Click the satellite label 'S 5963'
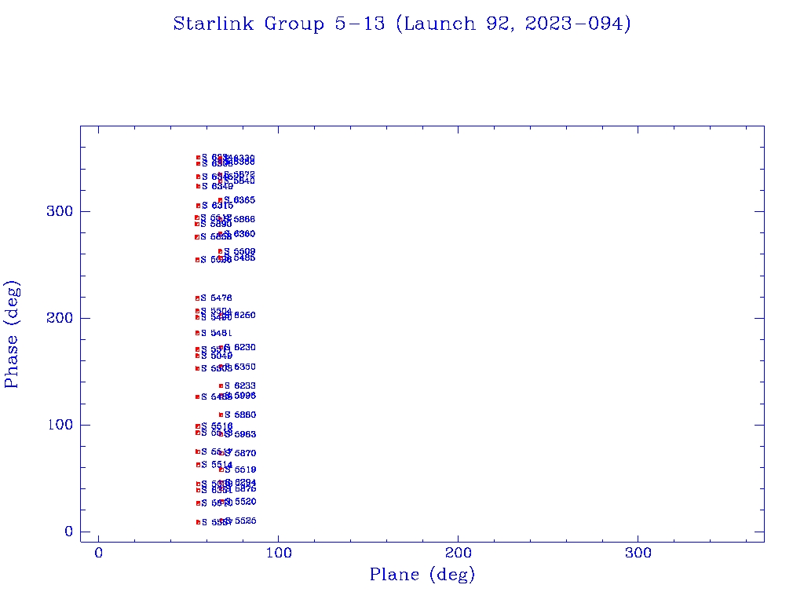Image resolution: width=804 pixels, height=603 pixels. tap(240, 434)
